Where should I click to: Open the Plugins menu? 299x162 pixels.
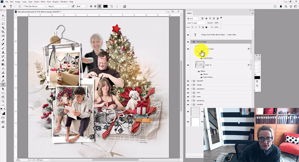pyautogui.click(x=56, y=2)
